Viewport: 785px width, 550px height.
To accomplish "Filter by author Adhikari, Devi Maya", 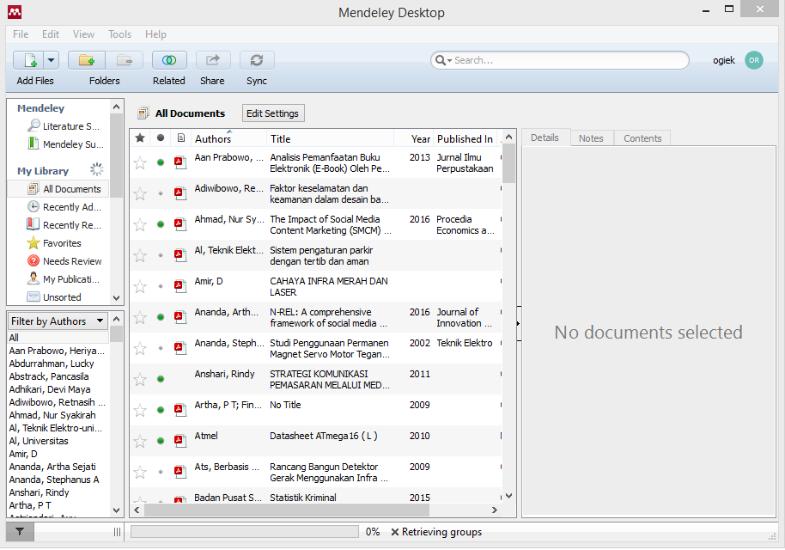I will (x=50, y=389).
